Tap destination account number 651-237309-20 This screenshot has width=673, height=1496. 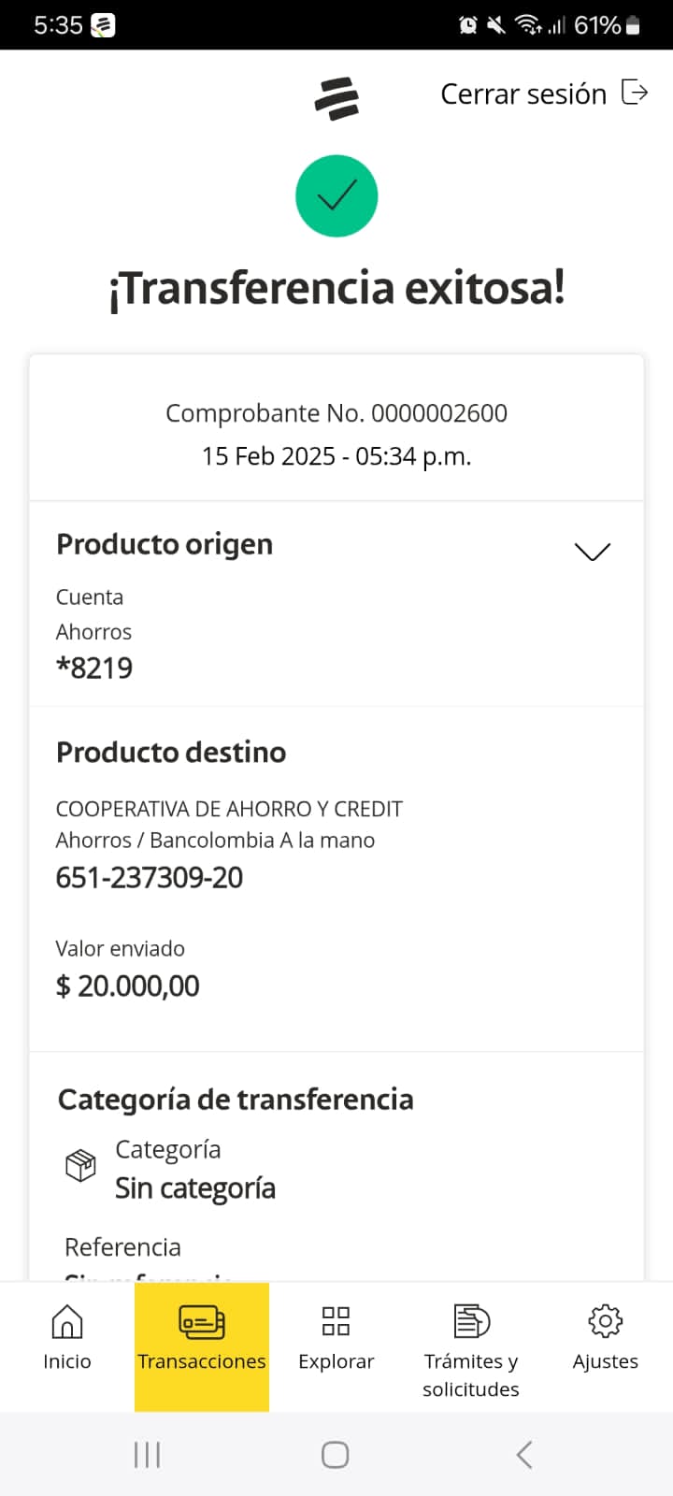[x=150, y=877]
